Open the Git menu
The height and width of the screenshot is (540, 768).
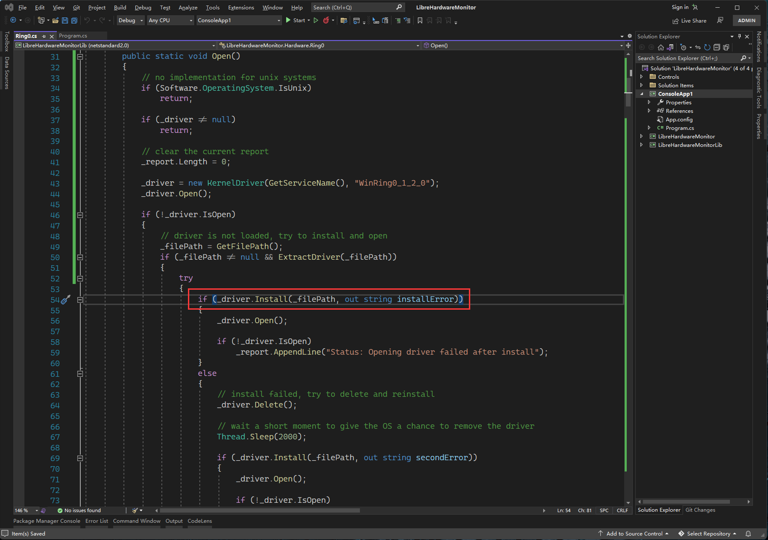(76, 7)
